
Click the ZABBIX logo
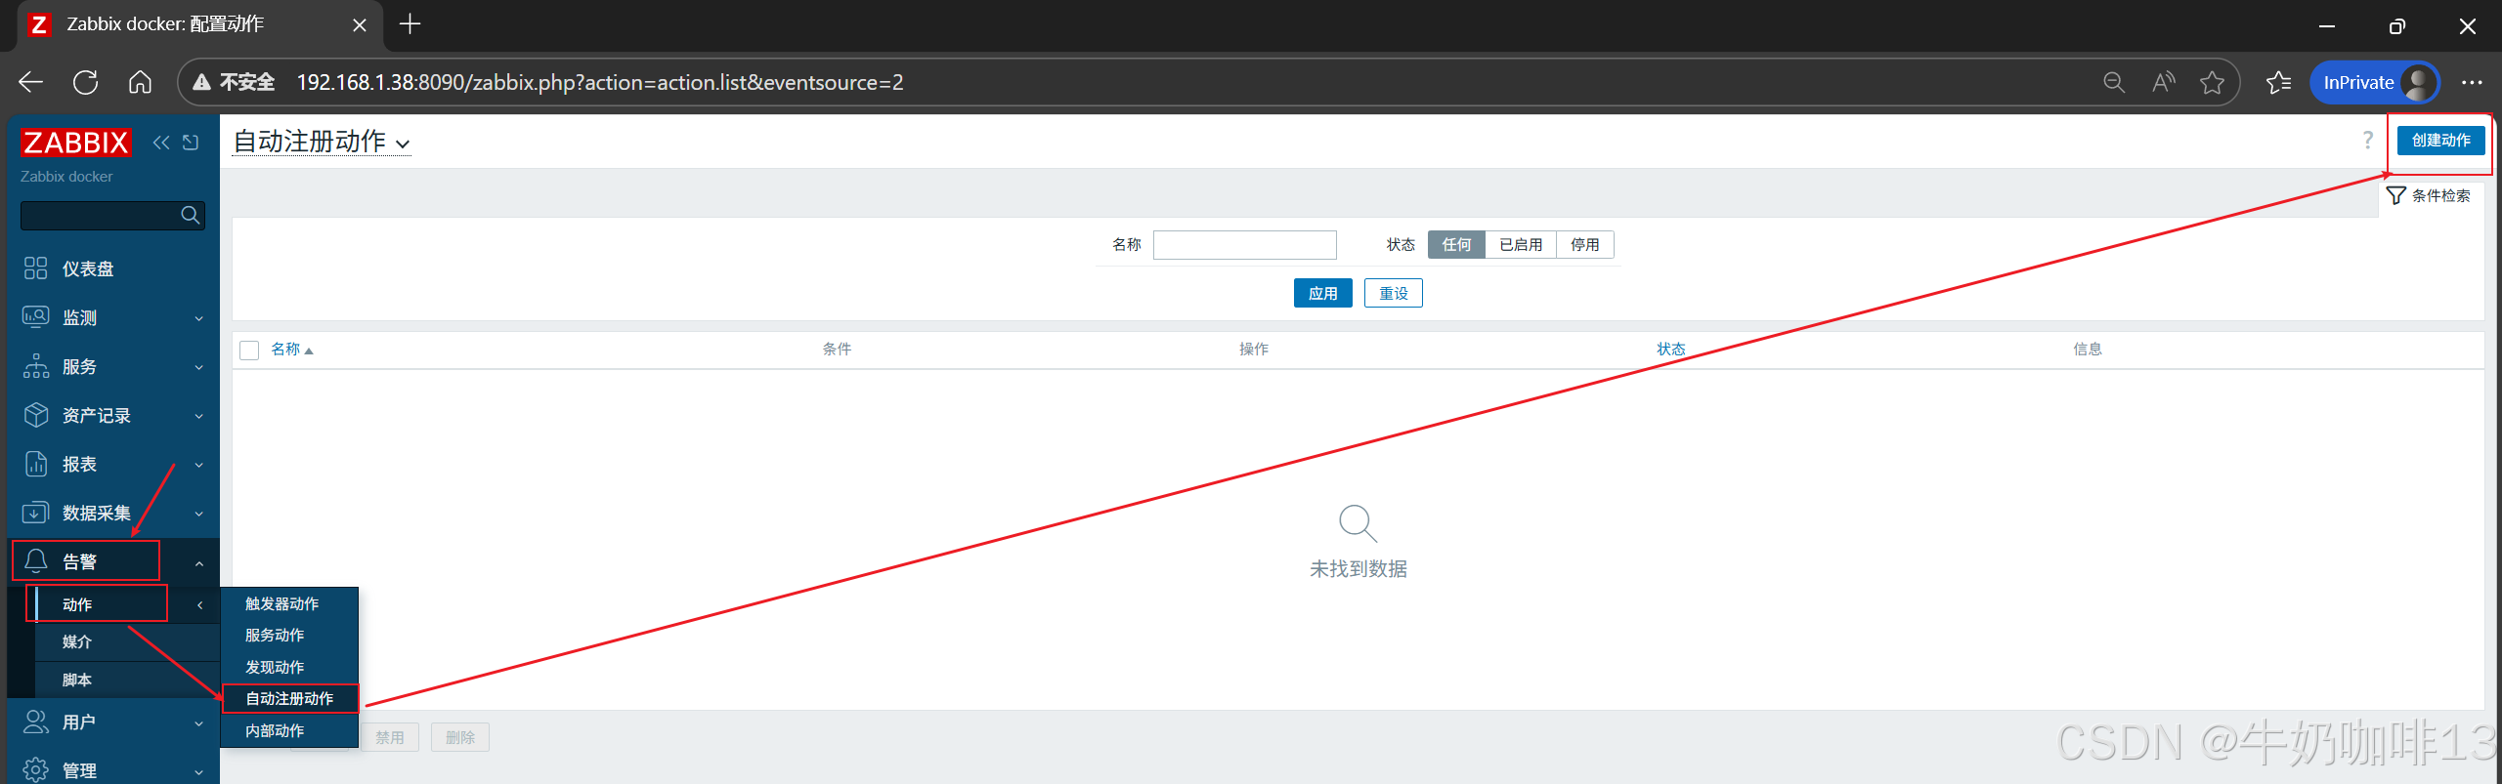coord(75,143)
